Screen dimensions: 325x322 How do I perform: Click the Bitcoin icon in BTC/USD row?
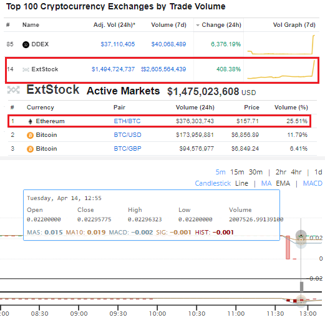pyautogui.click(x=30, y=135)
